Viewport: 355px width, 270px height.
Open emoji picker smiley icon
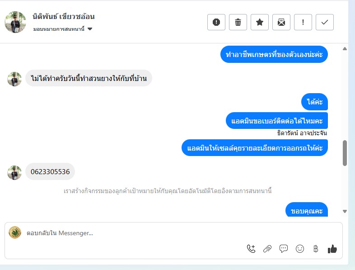tap(300, 249)
